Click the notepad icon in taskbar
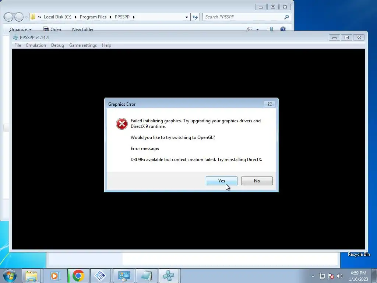This screenshot has height=283, width=377. 147,276
